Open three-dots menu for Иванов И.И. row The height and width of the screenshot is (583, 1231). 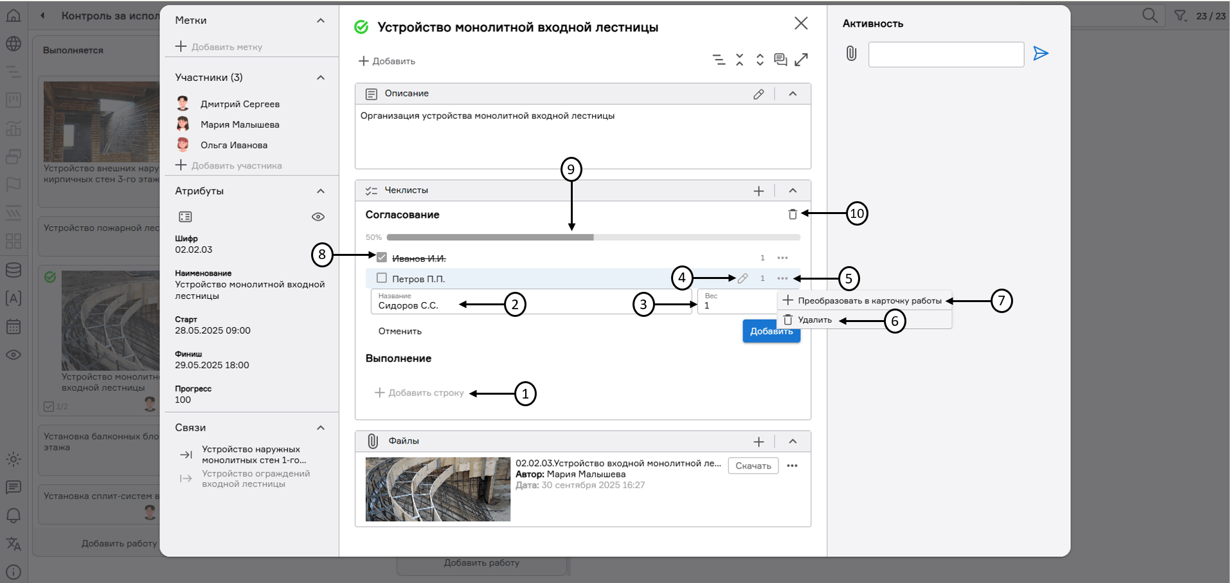point(782,258)
